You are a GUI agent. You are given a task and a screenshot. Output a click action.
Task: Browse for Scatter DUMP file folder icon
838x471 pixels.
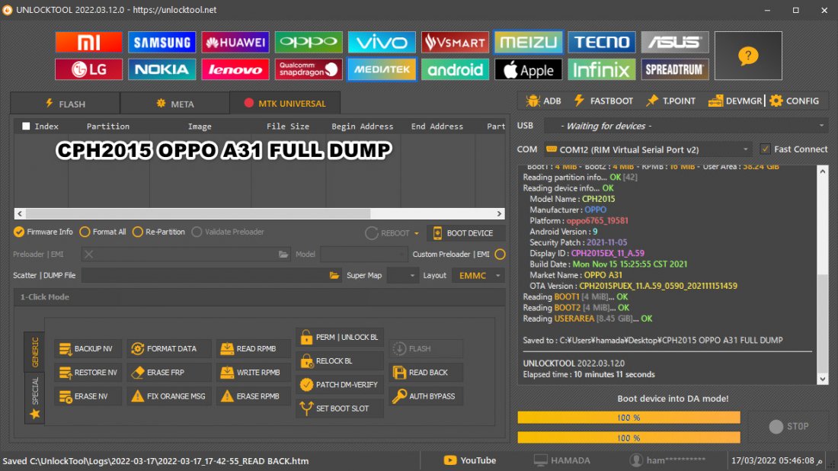[334, 275]
